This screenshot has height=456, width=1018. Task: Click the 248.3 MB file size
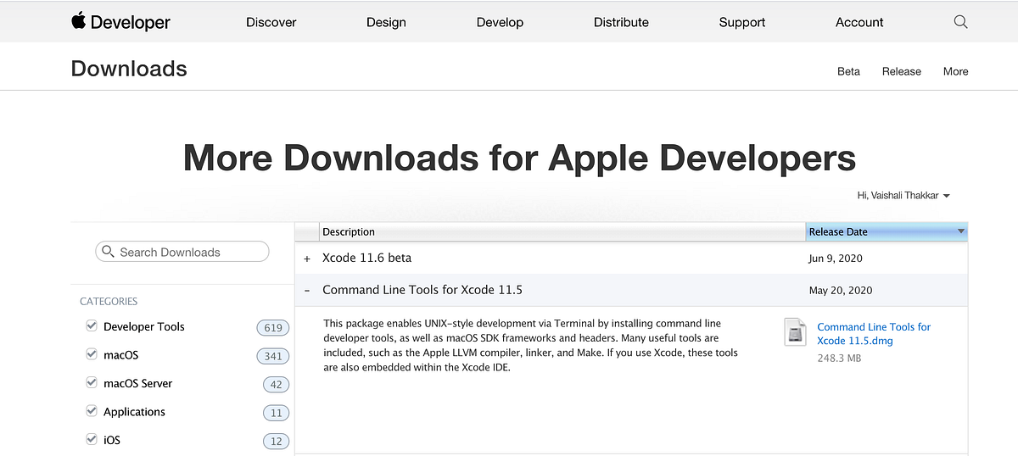click(839, 359)
